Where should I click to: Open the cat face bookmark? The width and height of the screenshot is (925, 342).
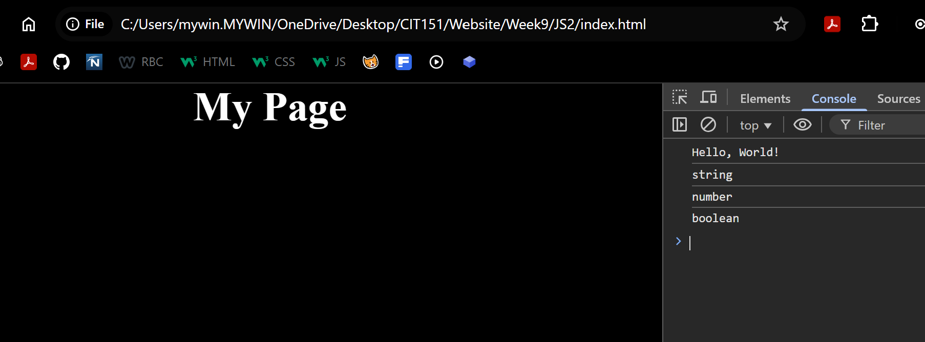pos(370,62)
